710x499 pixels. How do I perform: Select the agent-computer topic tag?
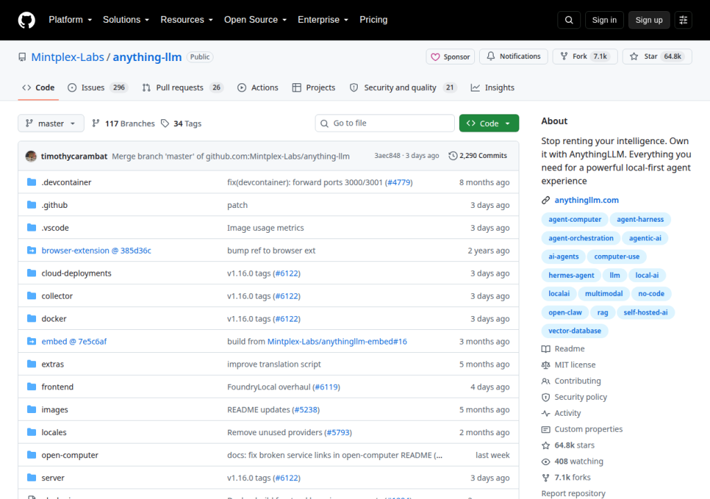pyautogui.click(x=575, y=219)
